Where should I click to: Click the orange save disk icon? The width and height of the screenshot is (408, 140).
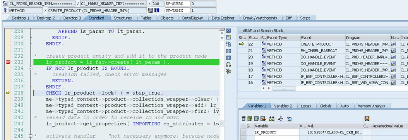pyautogui.click(x=367, y=118)
